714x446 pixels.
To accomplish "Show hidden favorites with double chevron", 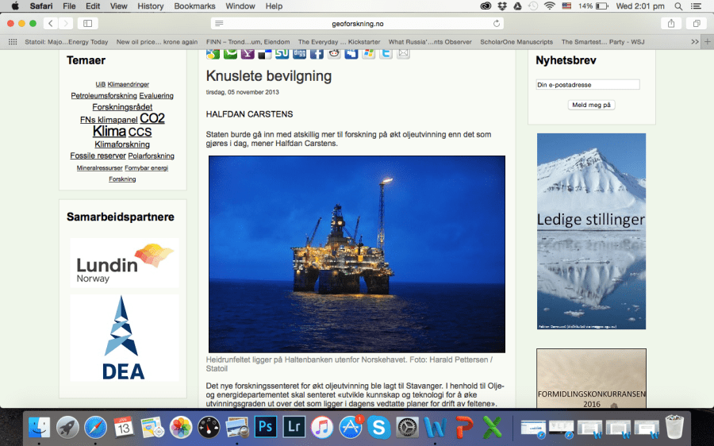I will click(694, 42).
